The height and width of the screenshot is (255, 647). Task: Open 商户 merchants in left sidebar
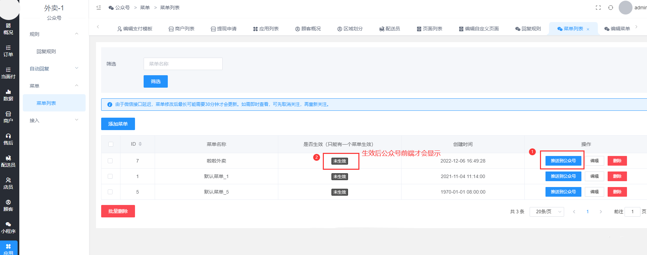point(8,117)
